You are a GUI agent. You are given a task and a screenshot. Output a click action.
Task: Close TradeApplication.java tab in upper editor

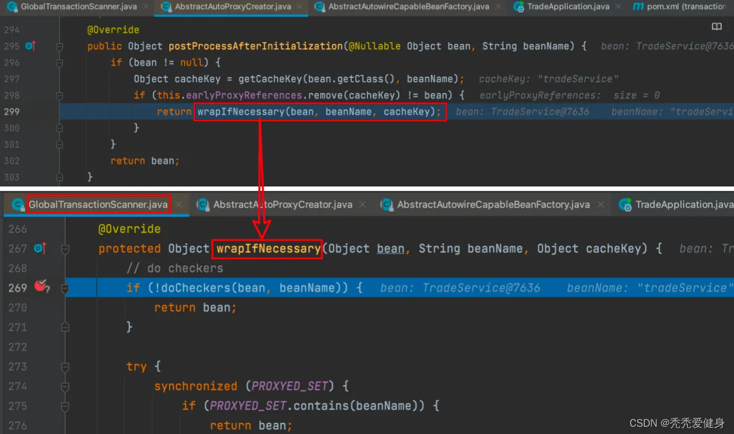(619, 7)
